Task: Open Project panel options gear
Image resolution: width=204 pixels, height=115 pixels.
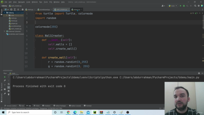Action: [23, 10]
